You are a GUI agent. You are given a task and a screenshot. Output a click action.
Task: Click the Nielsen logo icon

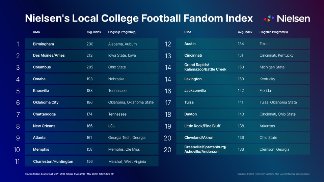tap(269, 19)
